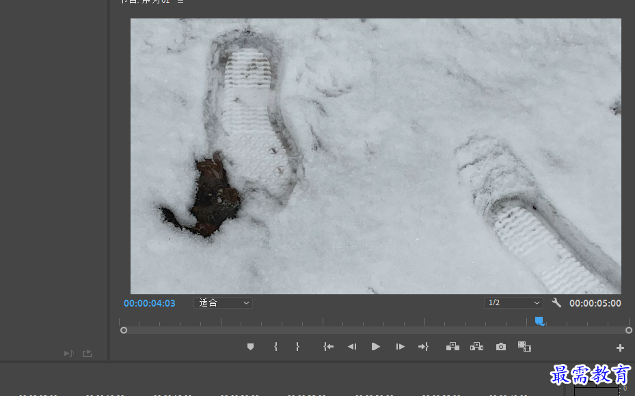The height and width of the screenshot is (396, 635).
Task: Open the button editor plus icon
Action: [x=620, y=348]
